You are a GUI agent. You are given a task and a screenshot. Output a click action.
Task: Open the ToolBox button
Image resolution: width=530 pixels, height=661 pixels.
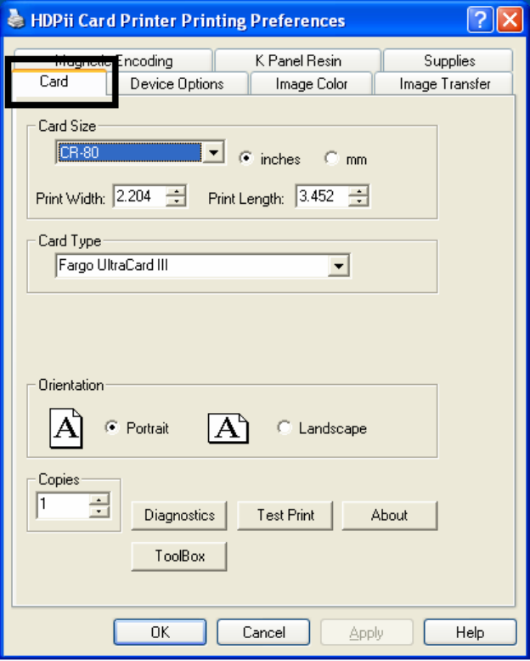click(x=179, y=556)
